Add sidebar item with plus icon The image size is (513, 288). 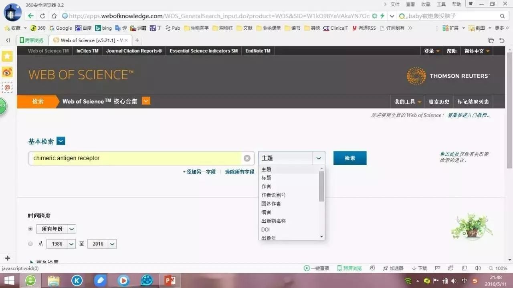click(7, 258)
